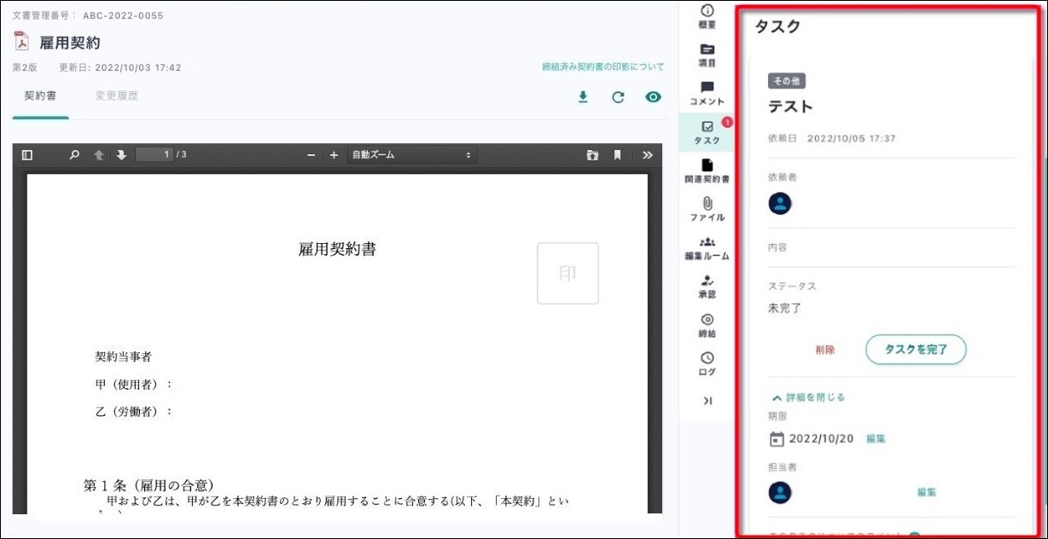Download the contract using the download icon
Viewport: 1048px width, 539px height.
coord(583,97)
